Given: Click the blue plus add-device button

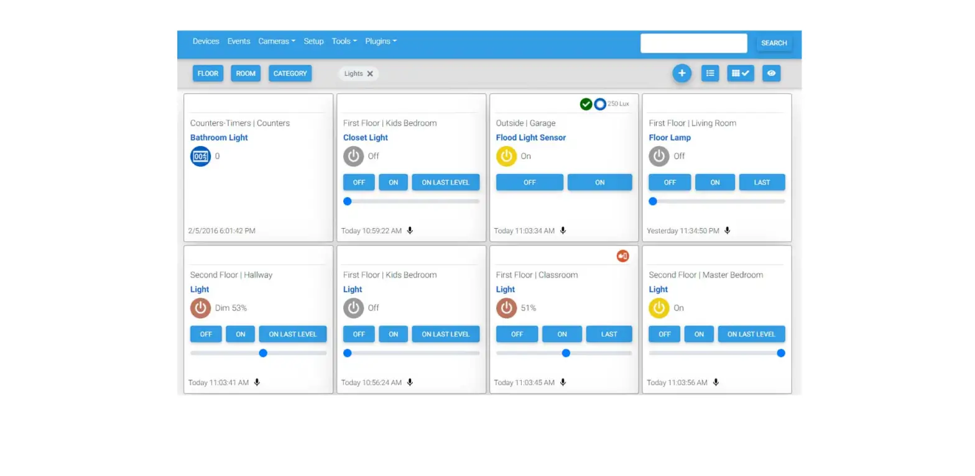Looking at the screenshot, I should click(682, 73).
